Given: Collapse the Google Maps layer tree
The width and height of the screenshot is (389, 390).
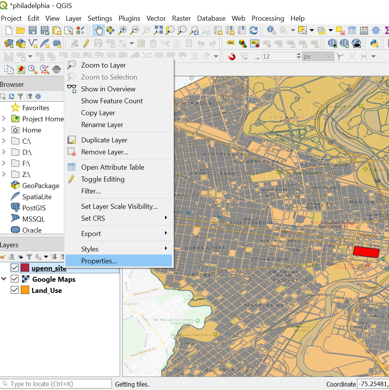Looking at the screenshot, I should pos(4,279).
